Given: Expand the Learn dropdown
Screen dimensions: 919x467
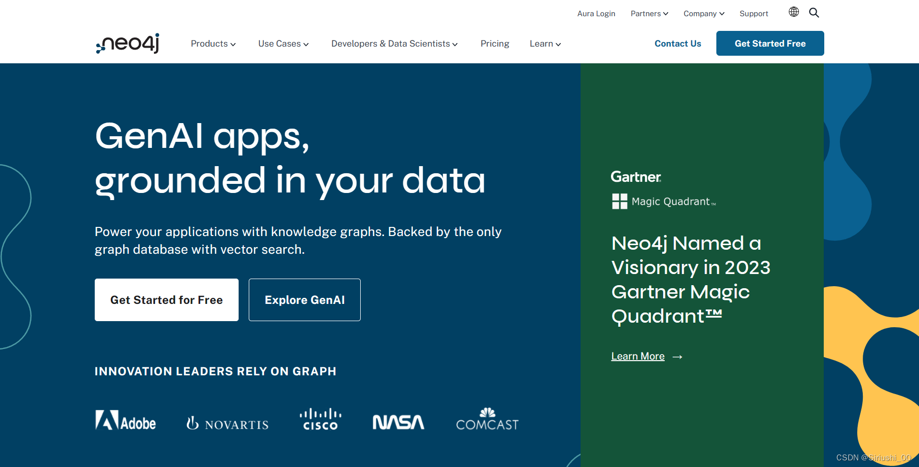Looking at the screenshot, I should click(545, 44).
